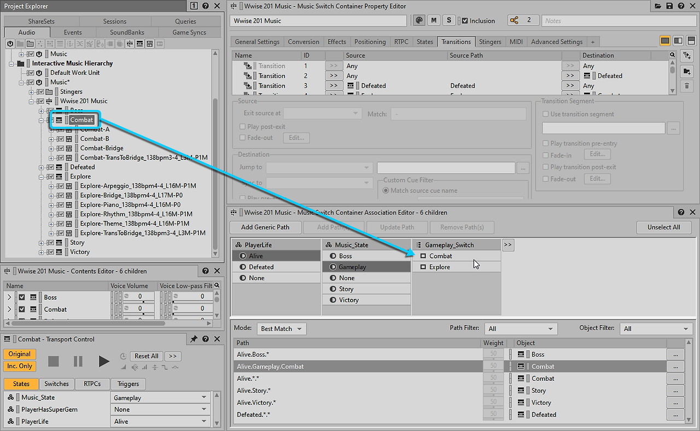
Task: Pin the Transport Control panel
Action: point(194,339)
